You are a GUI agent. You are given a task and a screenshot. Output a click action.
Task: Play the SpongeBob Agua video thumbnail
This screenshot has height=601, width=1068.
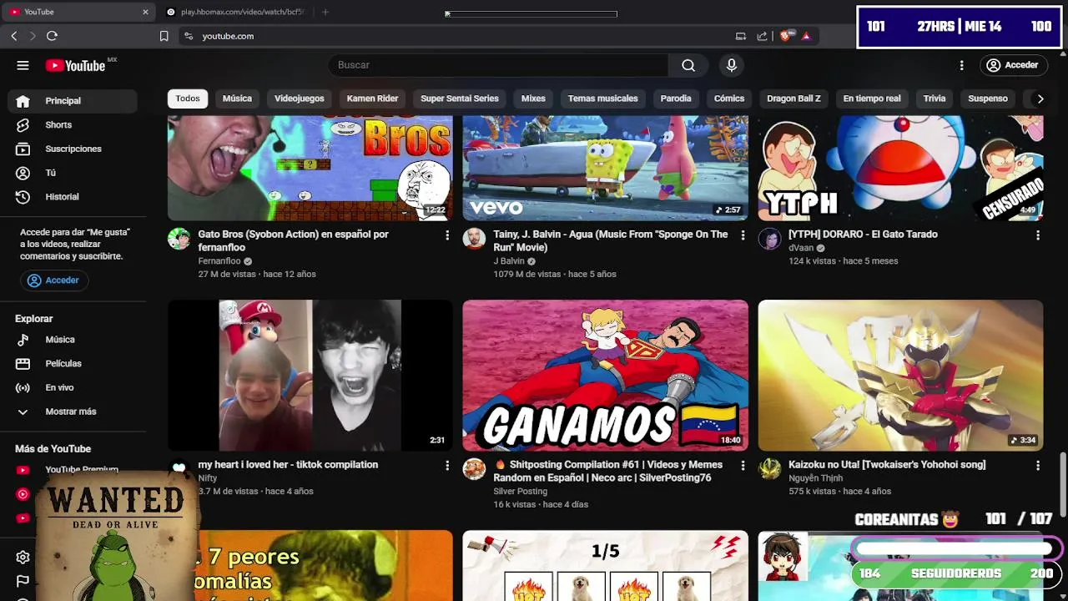606,168
